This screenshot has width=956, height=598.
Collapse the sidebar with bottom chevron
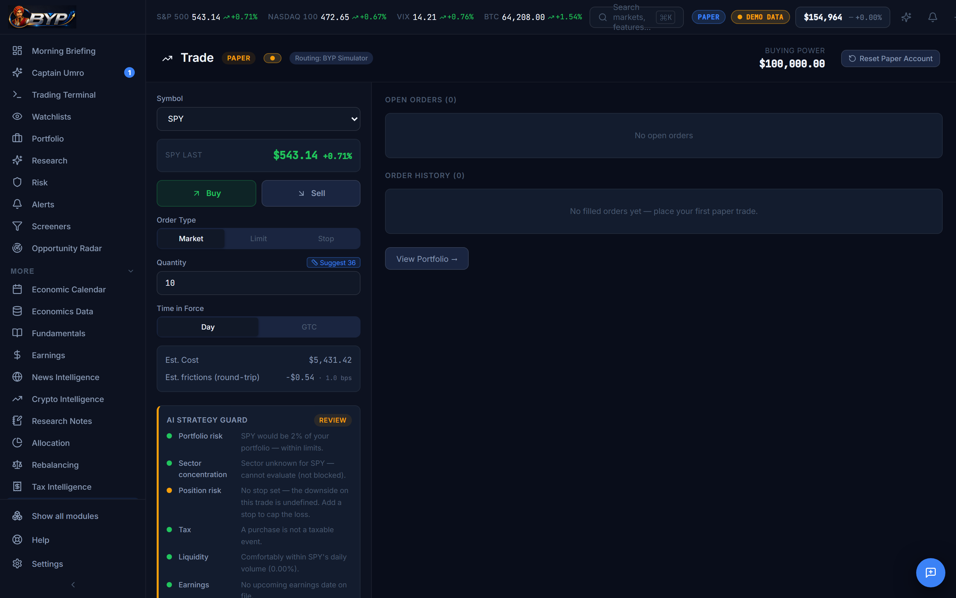(x=73, y=585)
